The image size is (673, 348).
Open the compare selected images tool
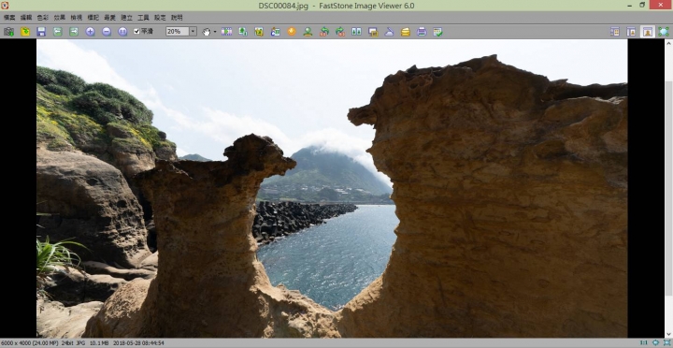click(x=356, y=32)
